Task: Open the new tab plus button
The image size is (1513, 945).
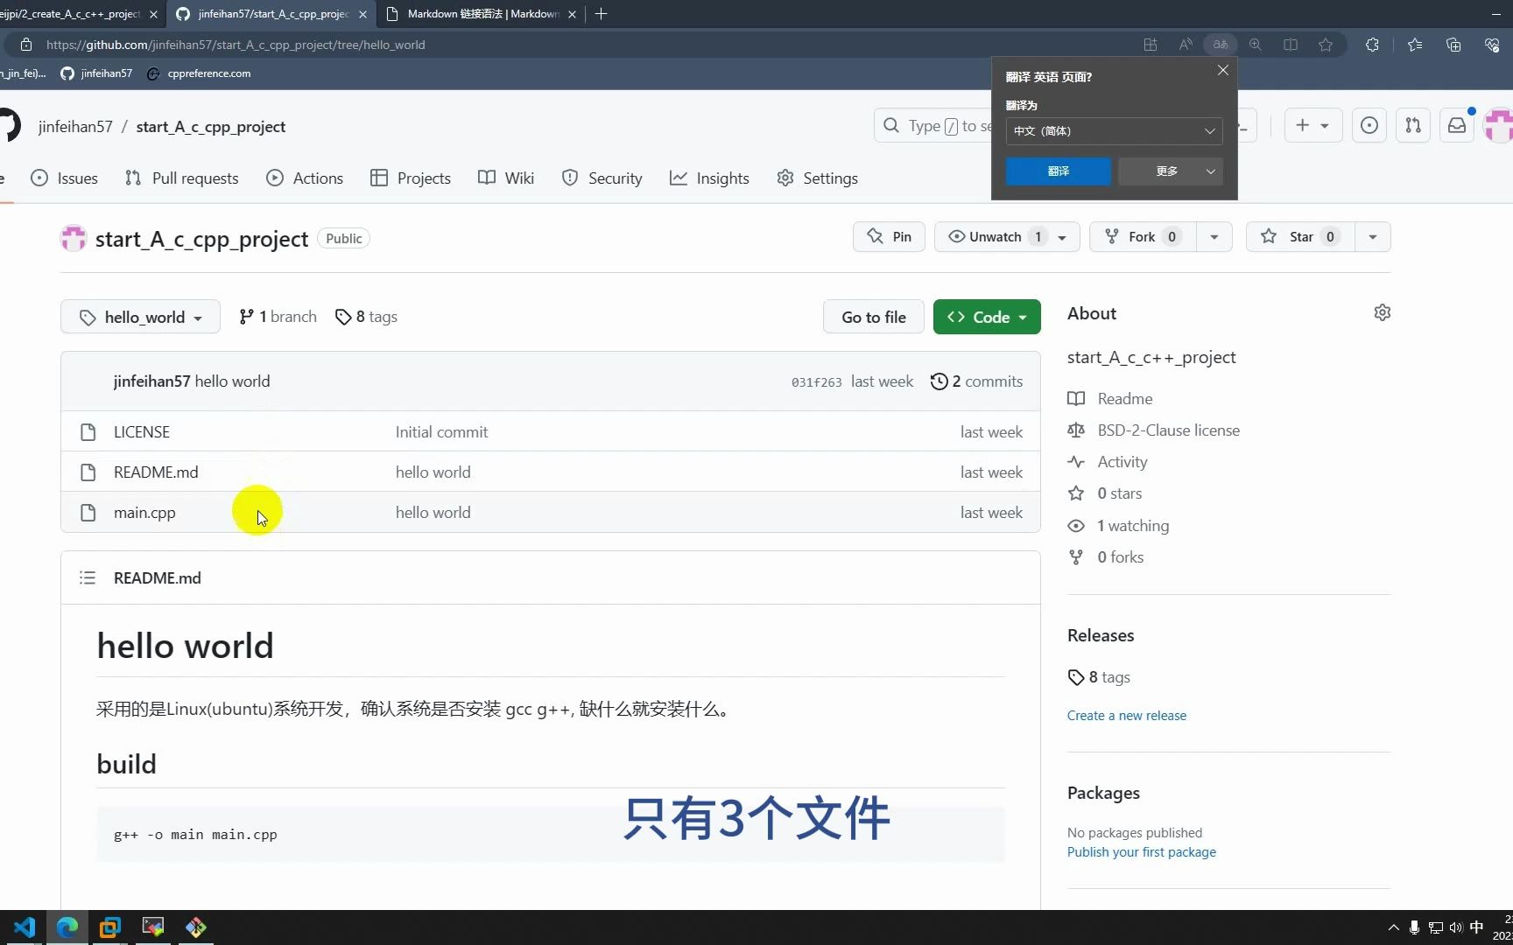Action: [601, 14]
